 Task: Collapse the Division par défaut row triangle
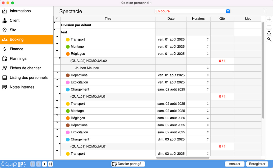pyautogui.click(x=55, y=23)
